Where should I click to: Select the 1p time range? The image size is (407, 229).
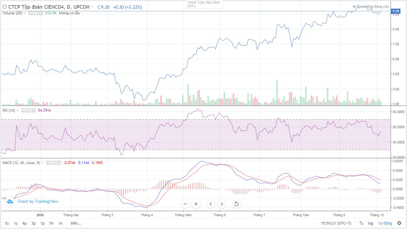(x=43, y=223)
